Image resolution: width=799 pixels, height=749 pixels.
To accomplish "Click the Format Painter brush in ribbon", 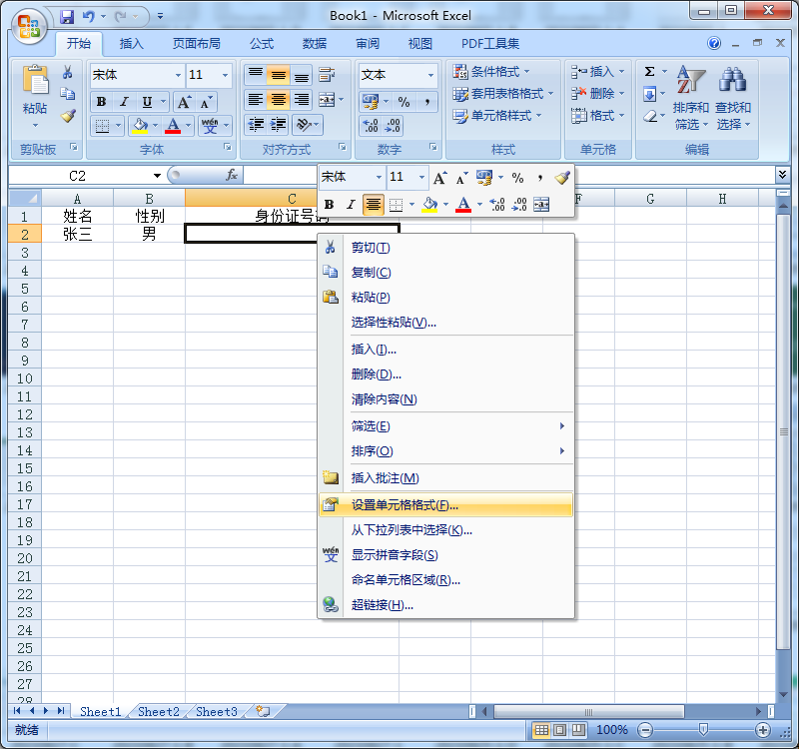I will (x=68, y=116).
